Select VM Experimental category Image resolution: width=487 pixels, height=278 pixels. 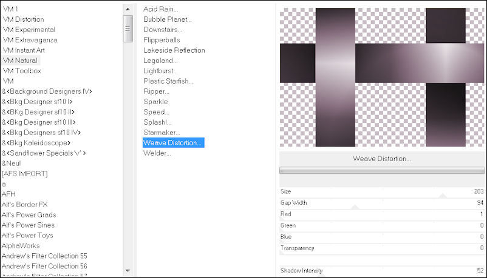[29, 30]
